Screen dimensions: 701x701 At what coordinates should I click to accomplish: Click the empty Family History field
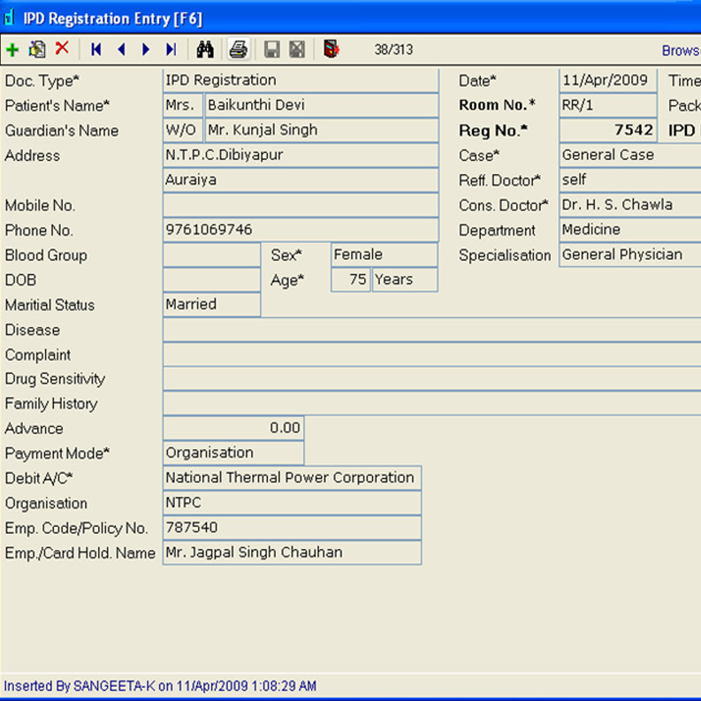coord(432,404)
